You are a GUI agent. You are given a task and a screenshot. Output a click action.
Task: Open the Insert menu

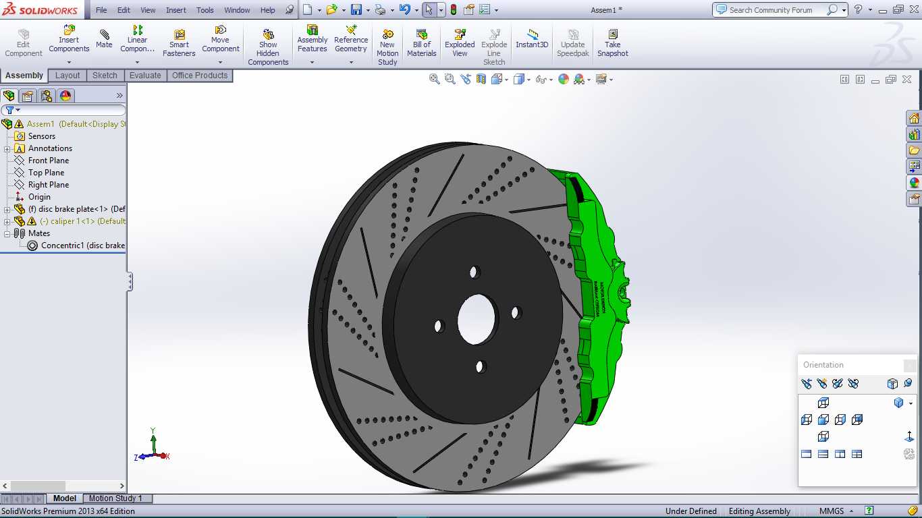point(176,10)
